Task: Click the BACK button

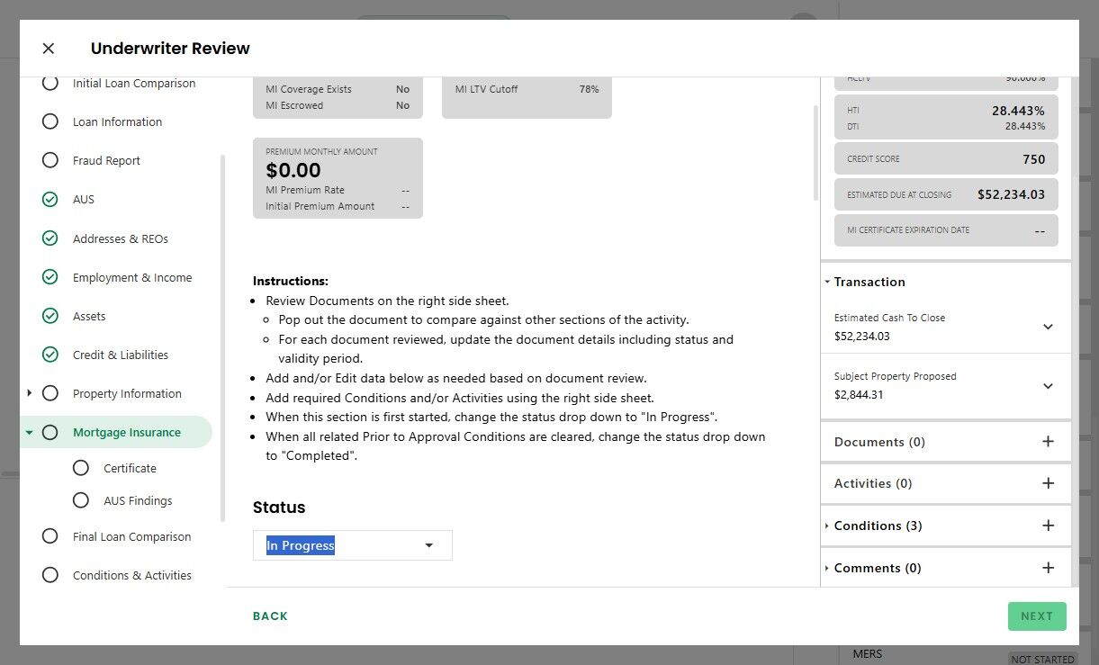Action: coord(270,616)
